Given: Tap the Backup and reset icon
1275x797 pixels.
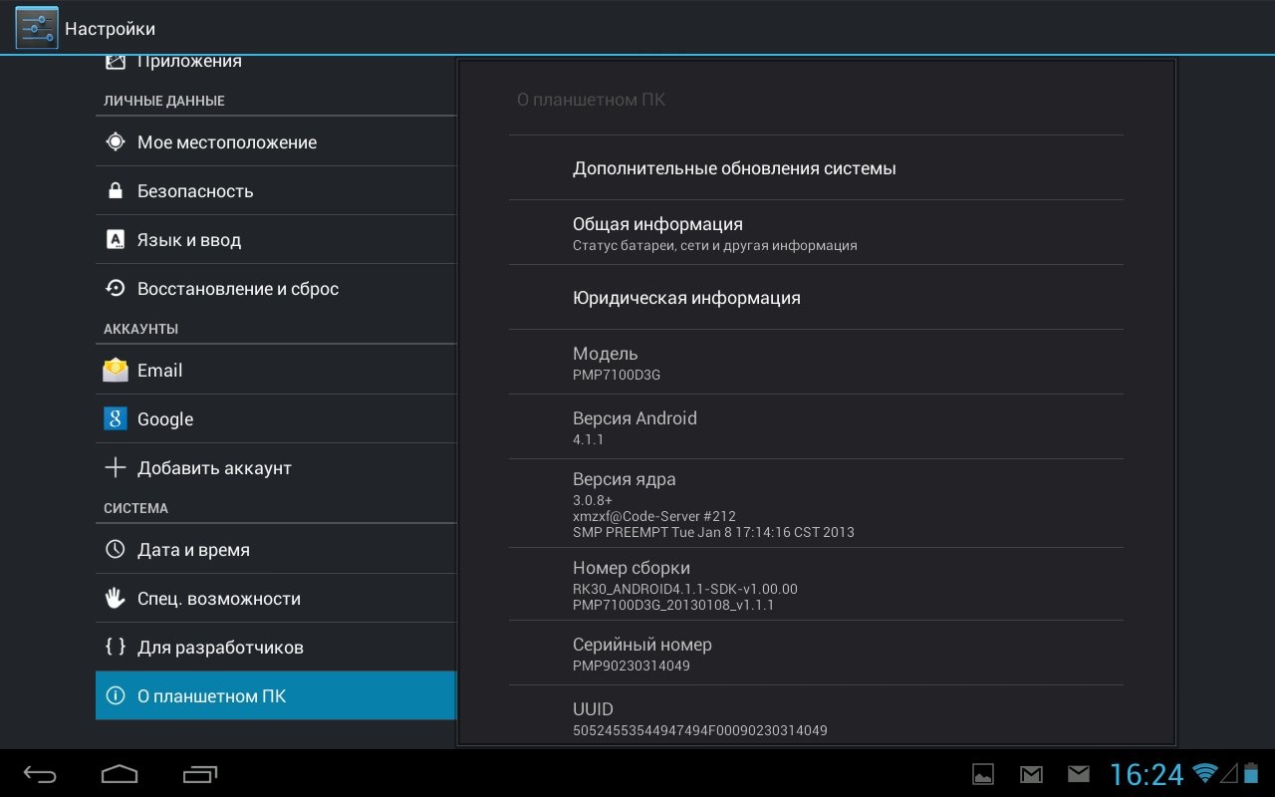Looking at the screenshot, I should pyautogui.click(x=116, y=289).
